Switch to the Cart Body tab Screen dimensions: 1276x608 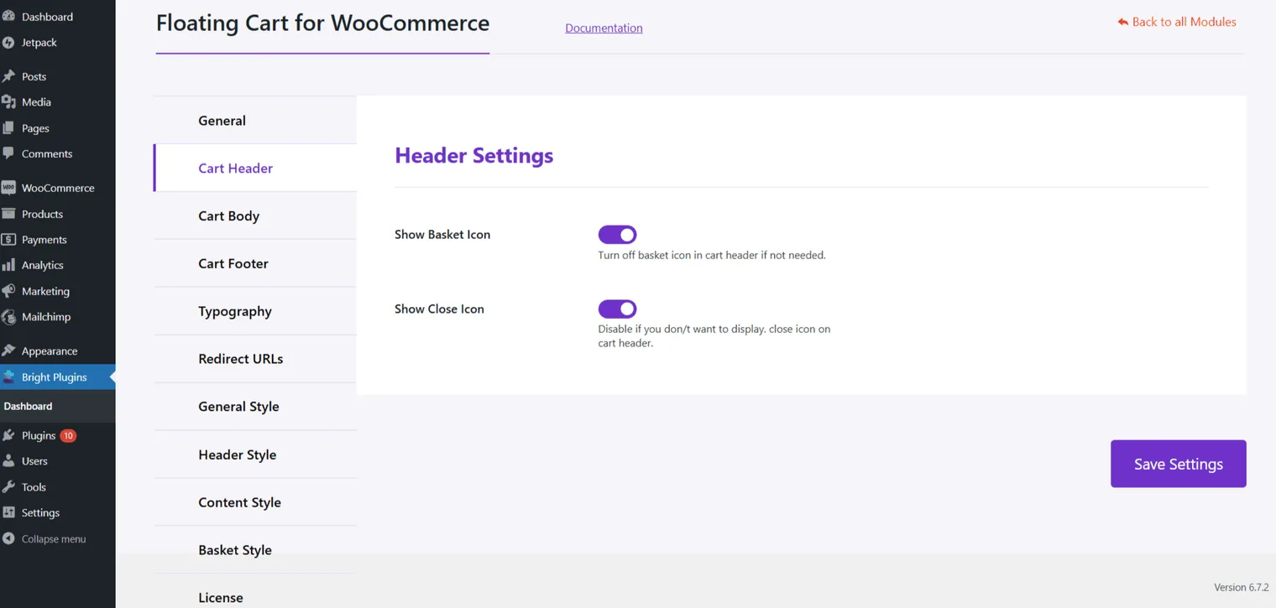[x=255, y=216]
